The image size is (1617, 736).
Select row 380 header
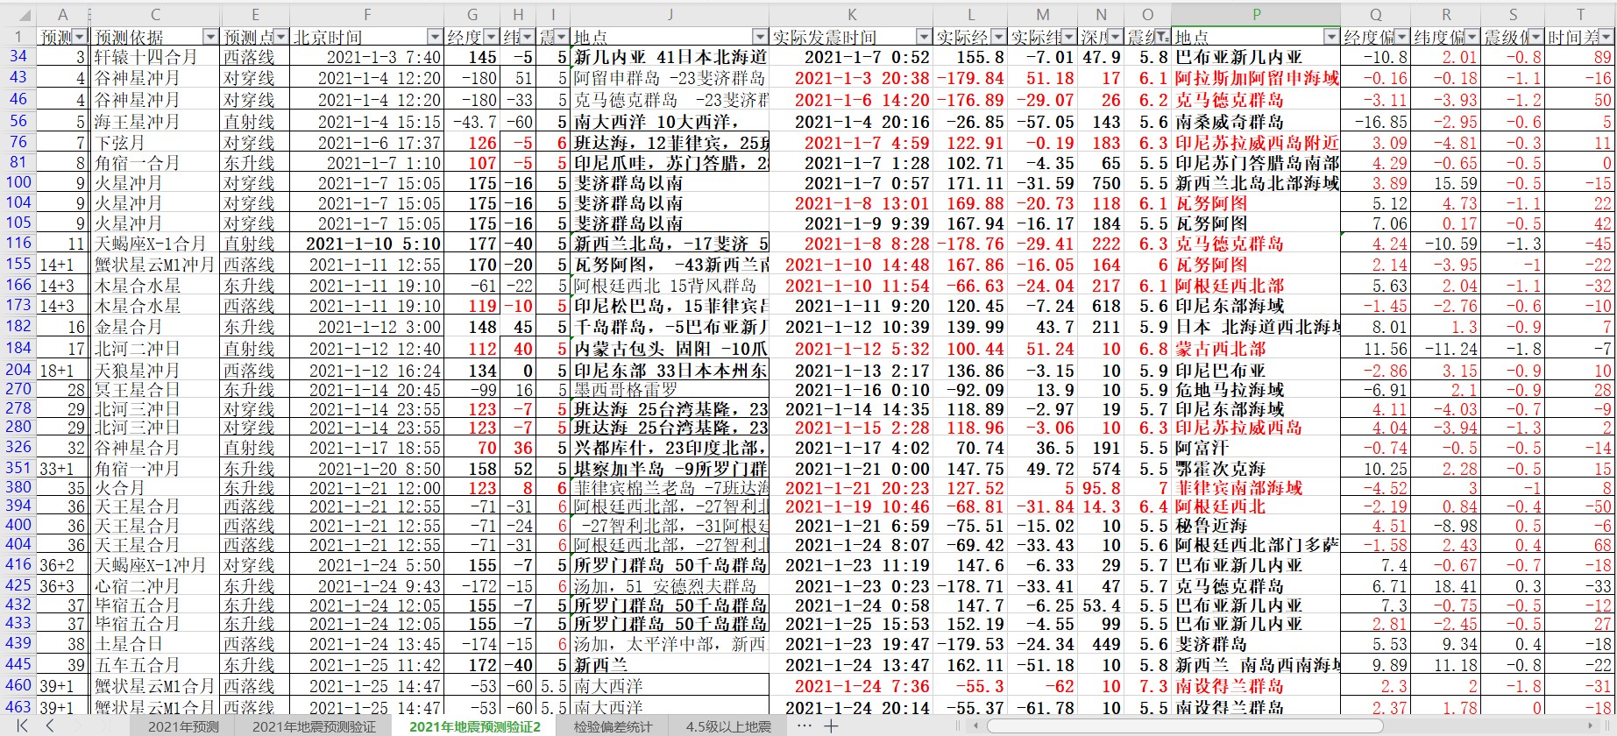tap(18, 487)
